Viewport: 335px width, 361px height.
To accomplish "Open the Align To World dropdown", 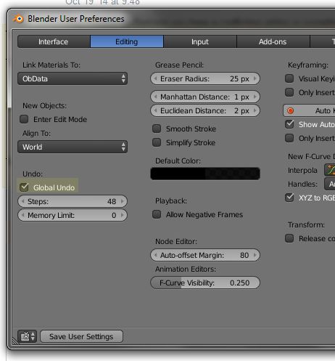I will click(73, 147).
